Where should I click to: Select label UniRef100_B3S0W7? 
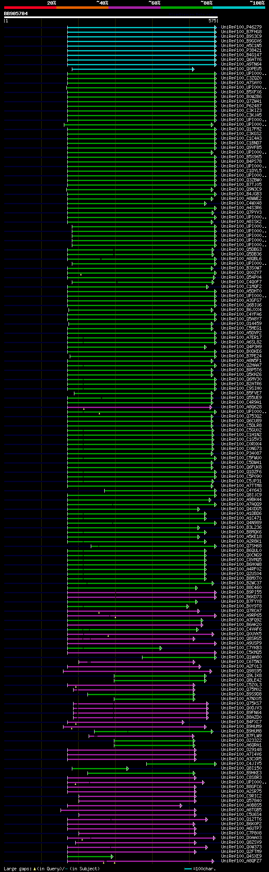tap(241, 268)
